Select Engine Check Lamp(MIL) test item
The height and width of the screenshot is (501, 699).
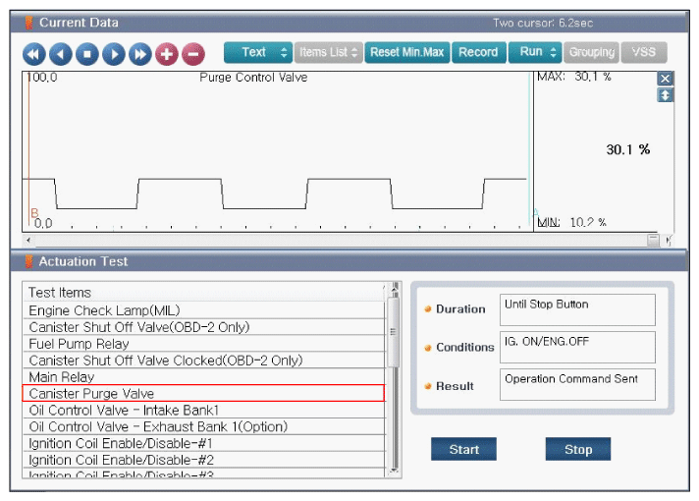click(x=104, y=310)
